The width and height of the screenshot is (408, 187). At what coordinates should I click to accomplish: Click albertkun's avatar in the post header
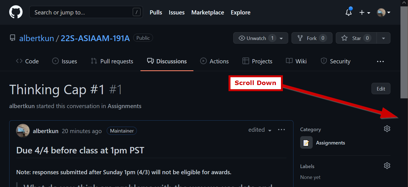[x=23, y=131]
